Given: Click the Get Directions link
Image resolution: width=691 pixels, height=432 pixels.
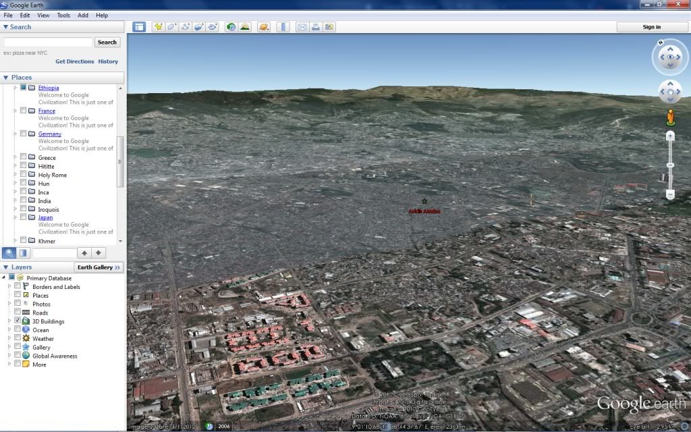Looking at the screenshot, I should click(x=74, y=61).
